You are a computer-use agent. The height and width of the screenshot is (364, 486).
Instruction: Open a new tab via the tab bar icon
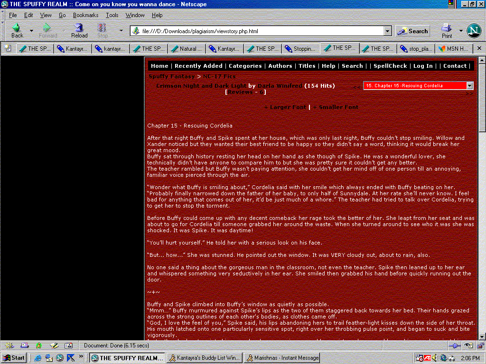click(8, 48)
